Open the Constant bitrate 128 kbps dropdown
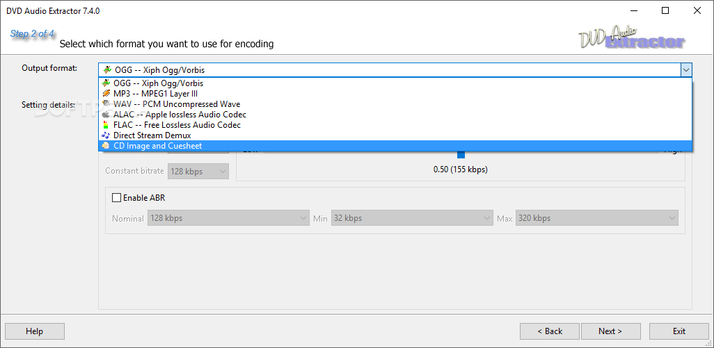The height and width of the screenshot is (348, 714). click(198, 172)
